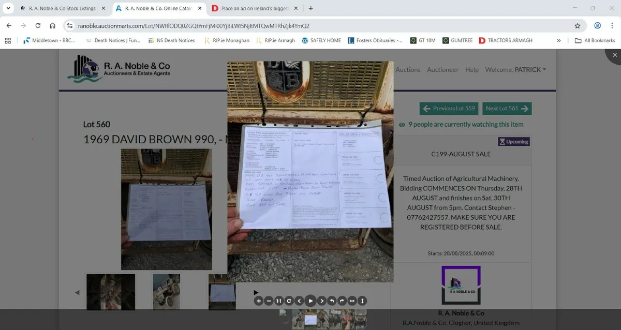Reload the current page
Image resolution: width=621 pixels, height=330 pixels.
38,25
